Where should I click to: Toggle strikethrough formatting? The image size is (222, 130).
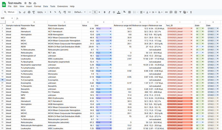click(114, 12)
